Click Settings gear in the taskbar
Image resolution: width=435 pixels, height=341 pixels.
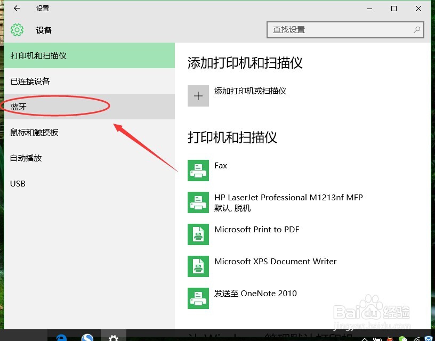point(113,337)
